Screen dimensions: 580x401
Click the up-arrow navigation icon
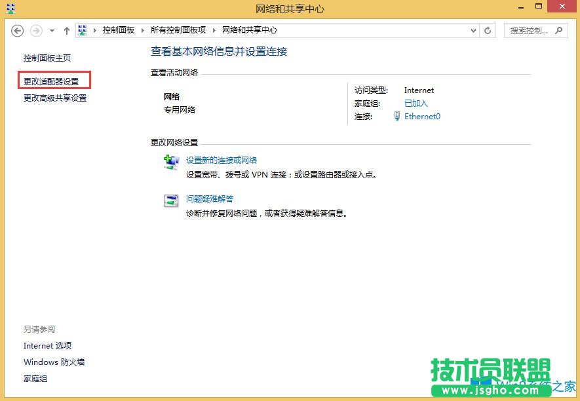point(66,29)
